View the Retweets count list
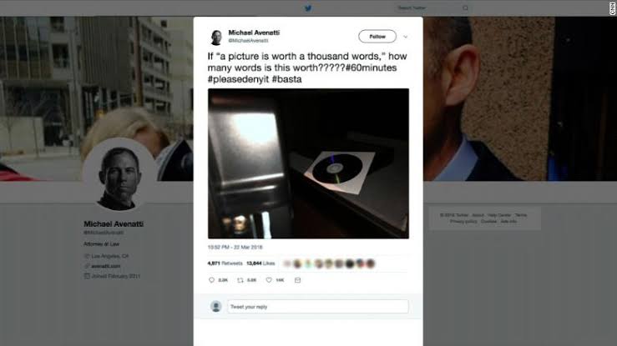Image resolution: width=617 pixels, height=346 pixels. [x=225, y=263]
